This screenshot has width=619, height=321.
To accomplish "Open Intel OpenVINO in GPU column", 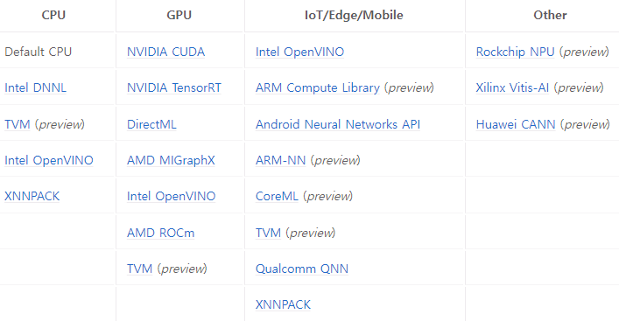I will (x=171, y=196).
